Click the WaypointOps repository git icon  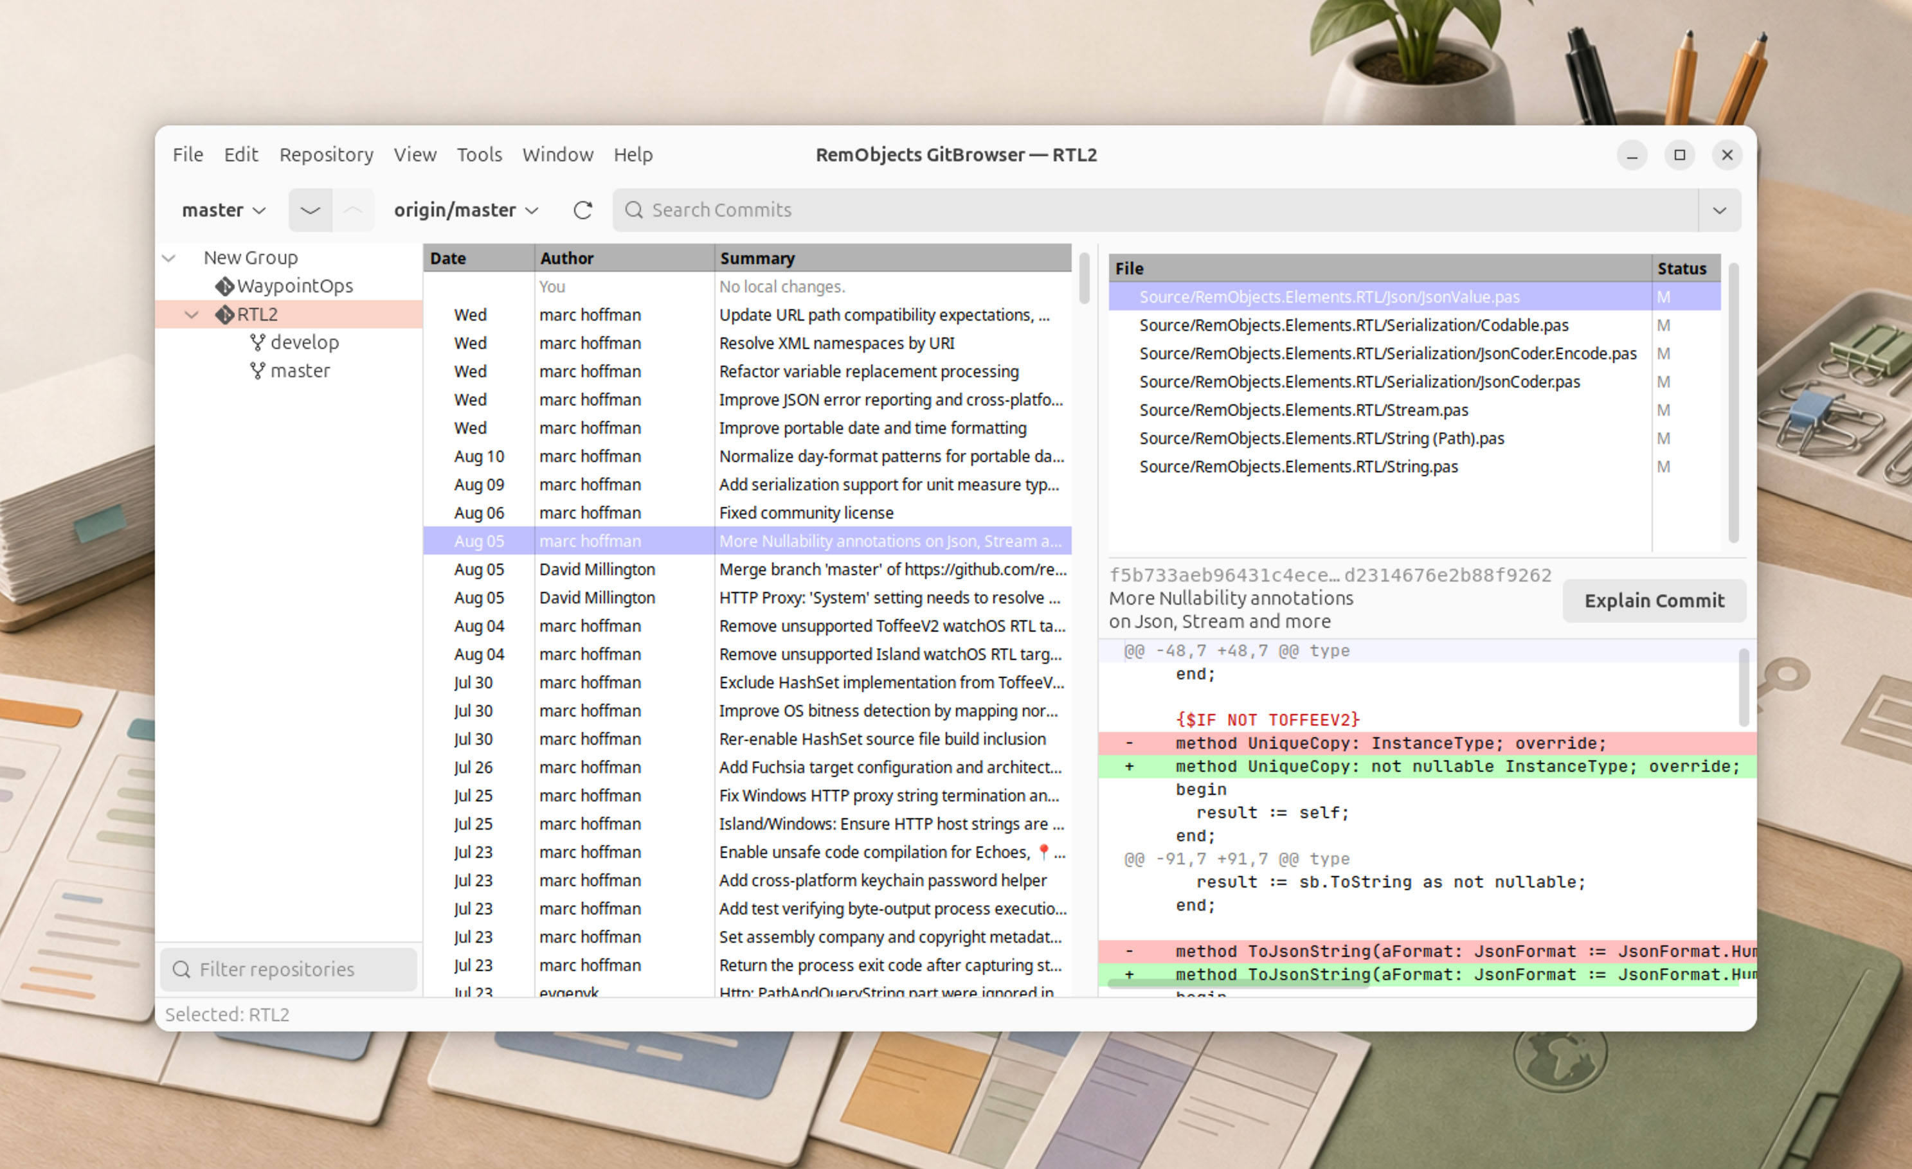tap(225, 286)
